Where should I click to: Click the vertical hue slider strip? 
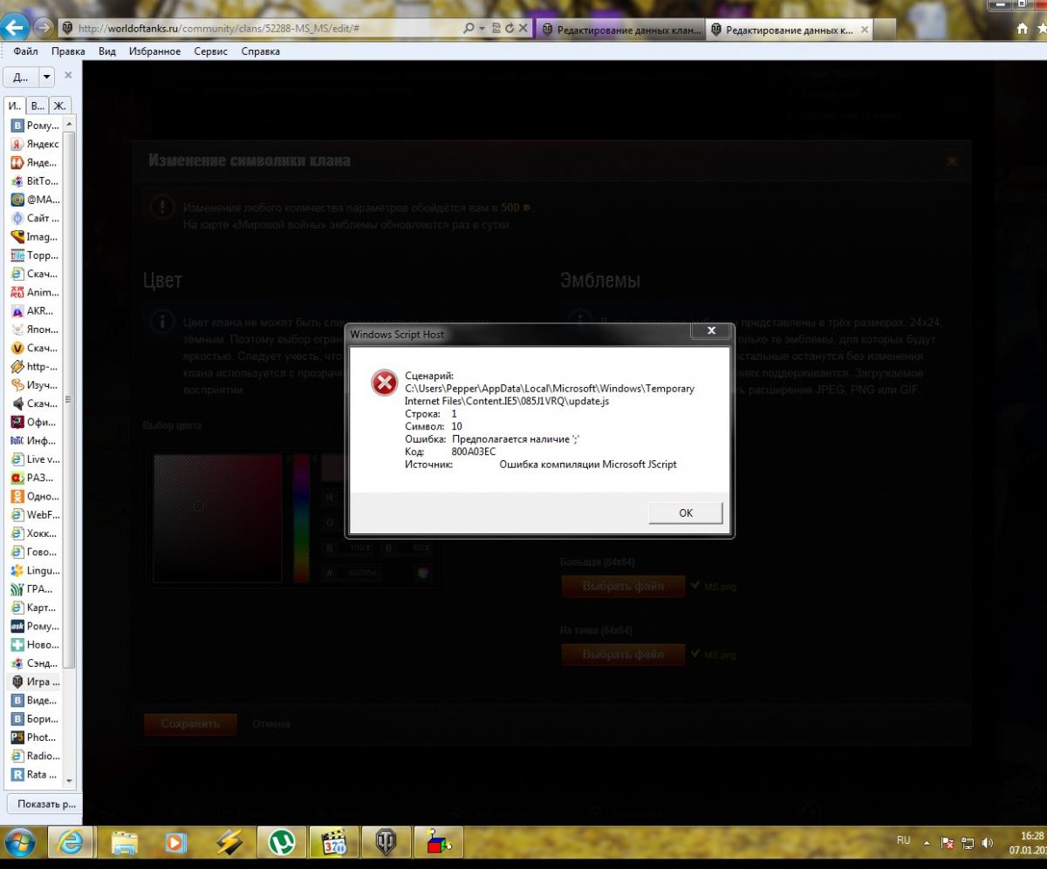coord(301,518)
